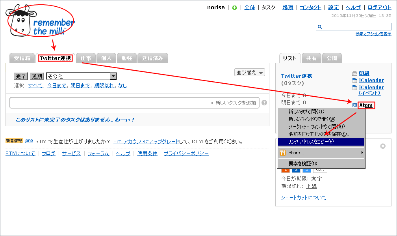This screenshot has height=236, width=397.
Task: Select 今日まで tasks link
Action: [57, 86]
